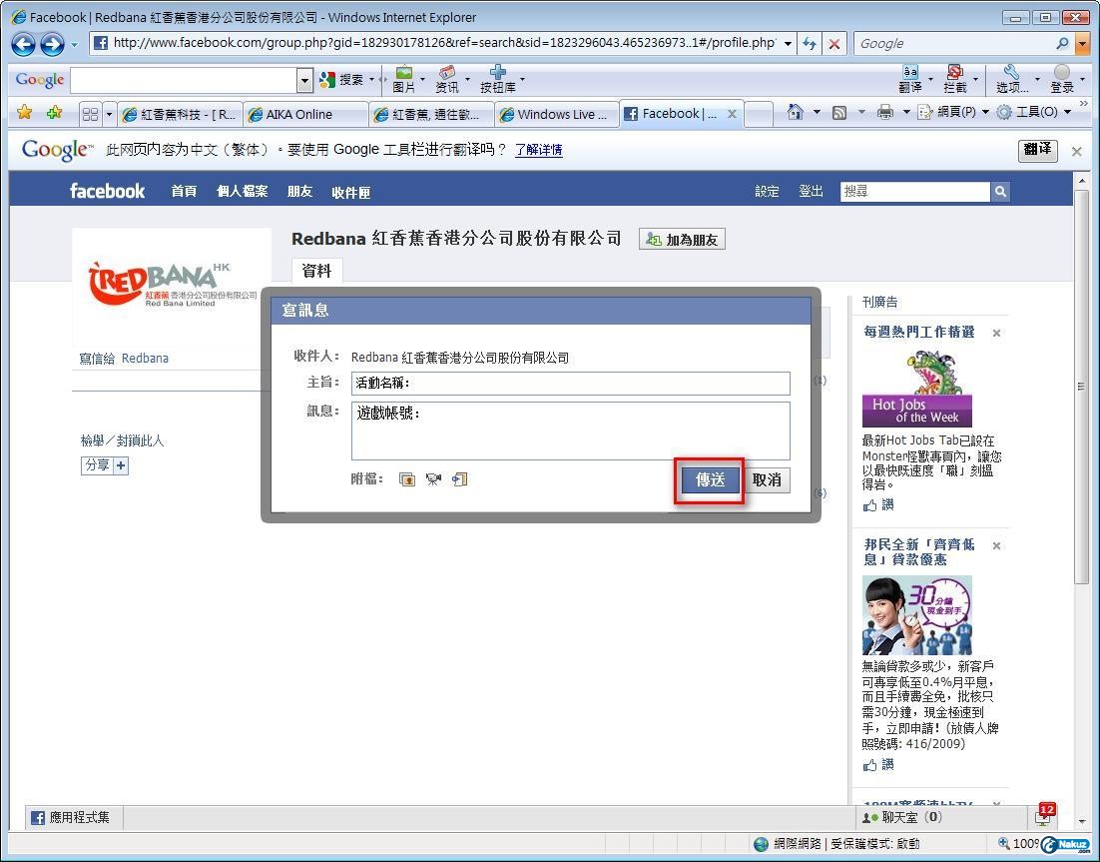This screenshot has height=862, width=1100.
Task: Click the notifications icon with badge 12
Action: (x=1044, y=816)
